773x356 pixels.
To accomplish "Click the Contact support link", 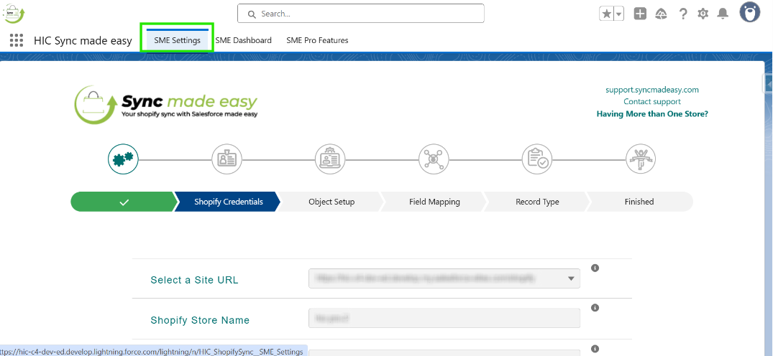I will point(652,101).
